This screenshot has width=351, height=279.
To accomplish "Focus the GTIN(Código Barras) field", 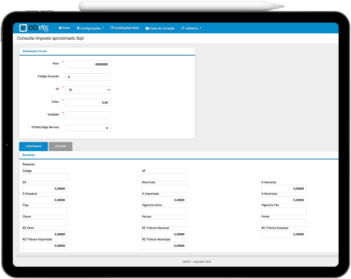I will [88, 128].
